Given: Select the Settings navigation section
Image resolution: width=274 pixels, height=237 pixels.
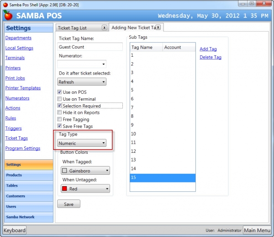Looking at the screenshot, I should (29, 165).
